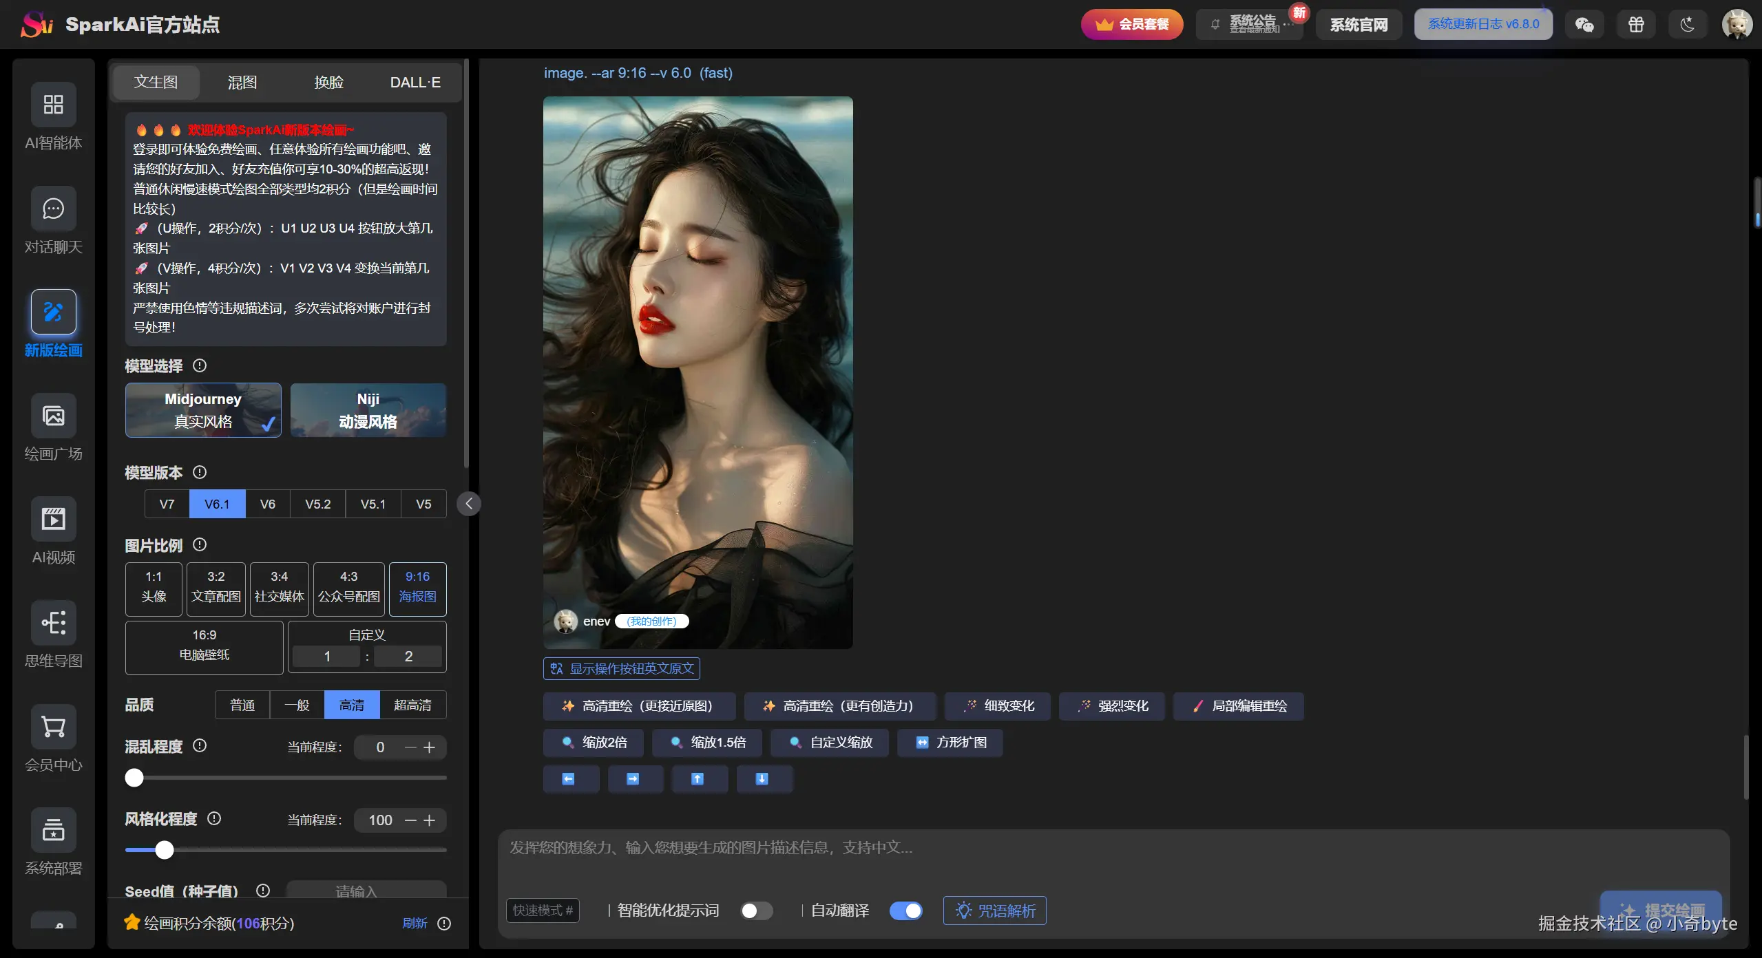
Task: Open the 对话聊天 chat icon
Action: point(53,209)
